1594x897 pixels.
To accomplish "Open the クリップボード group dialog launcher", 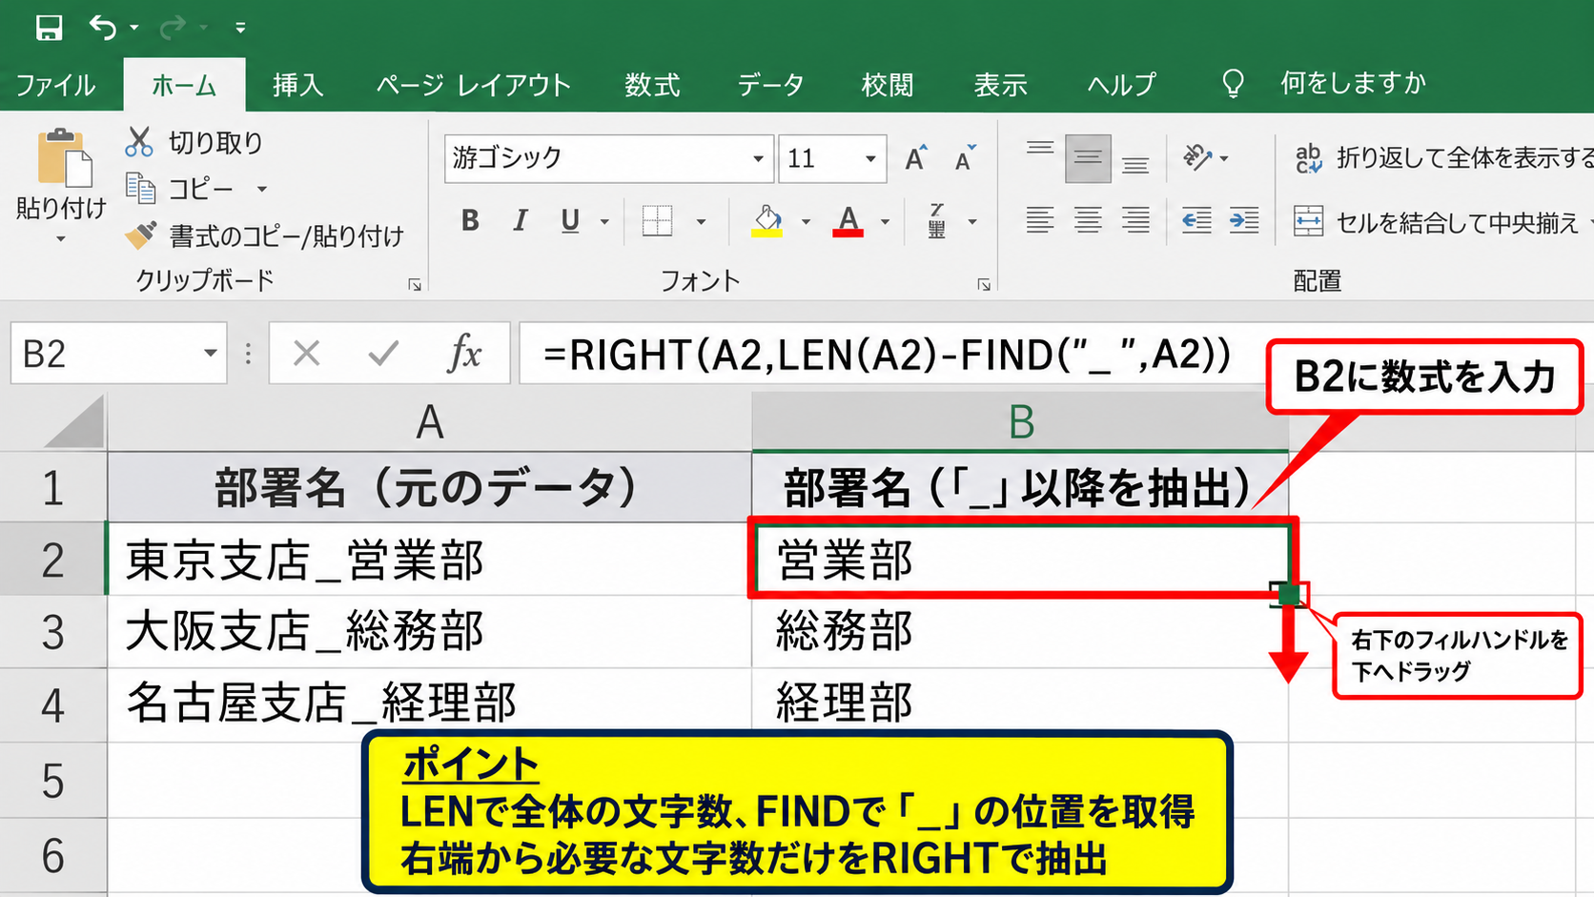I will tap(415, 285).
